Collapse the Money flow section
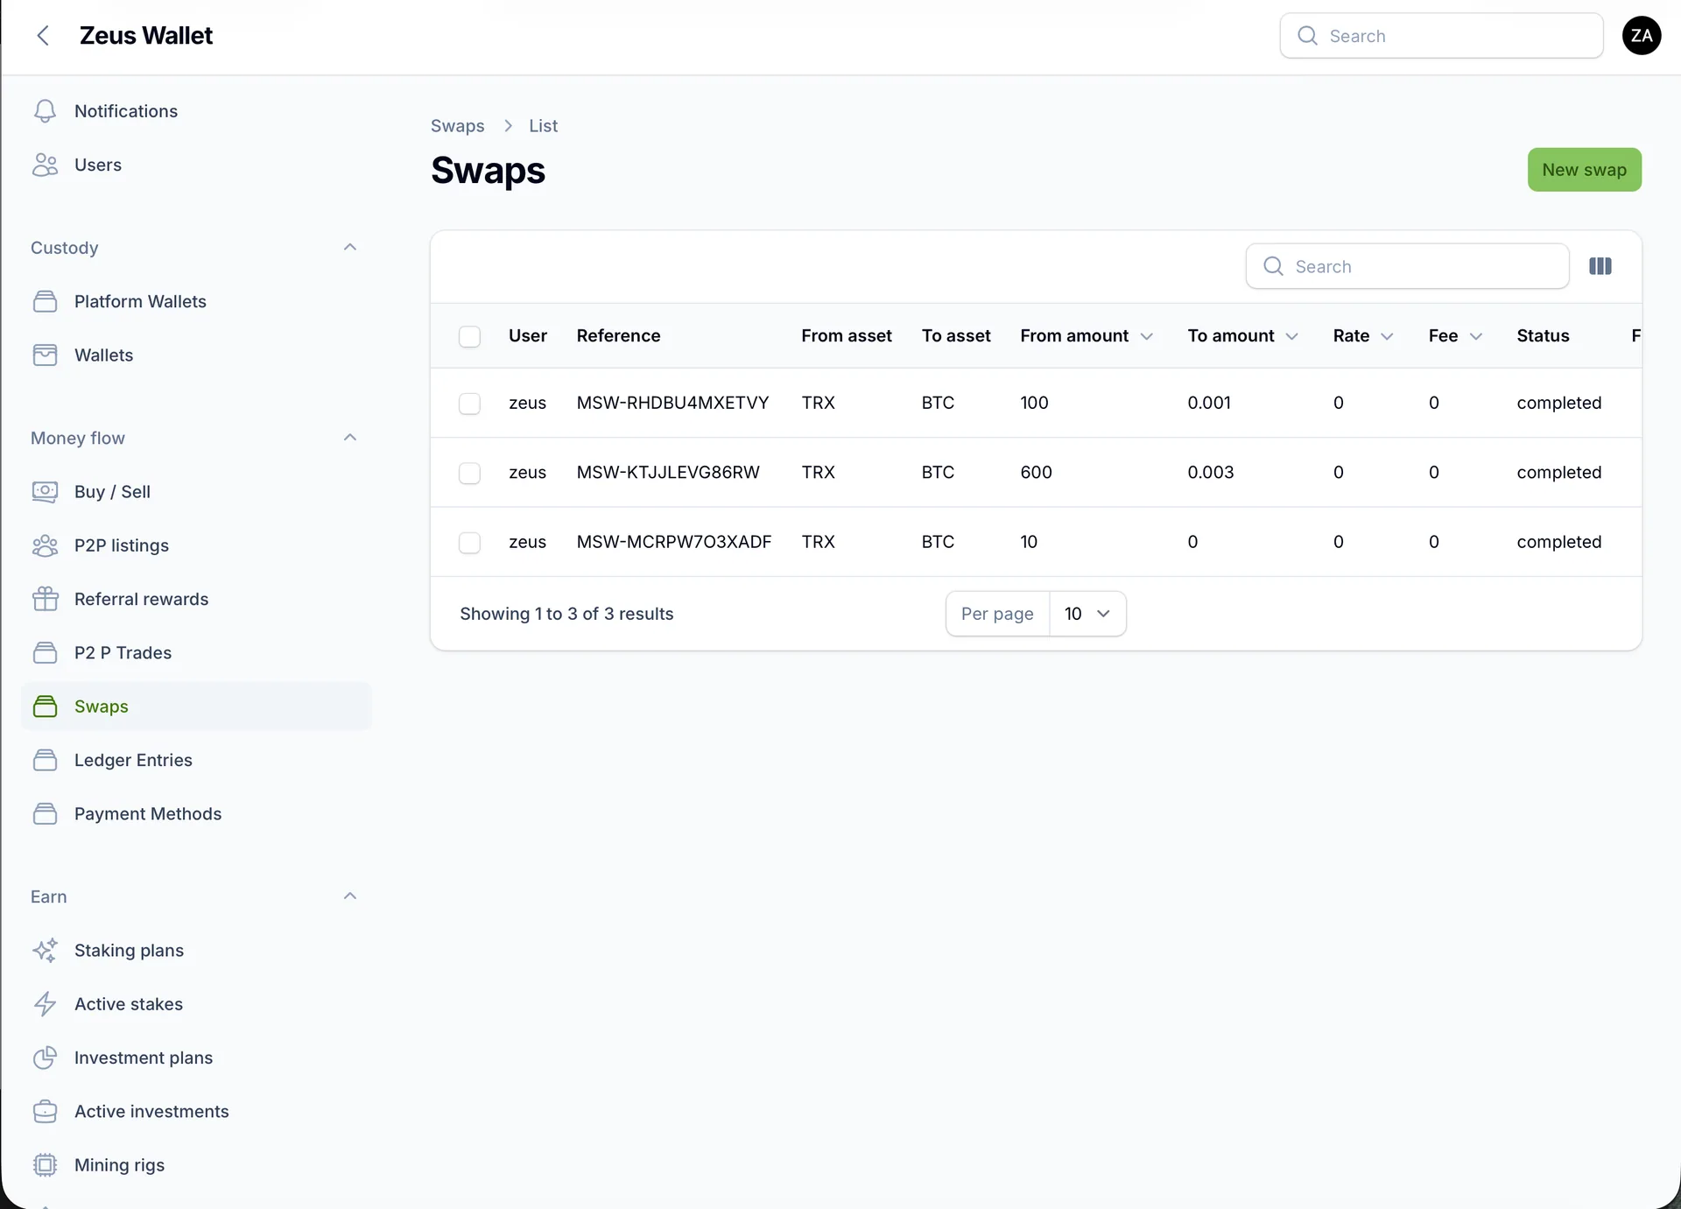This screenshot has width=1681, height=1209. pos(350,437)
